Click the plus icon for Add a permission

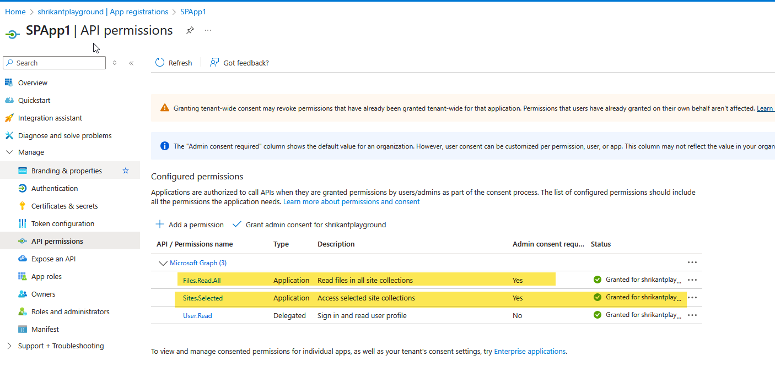pyautogui.click(x=160, y=225)
